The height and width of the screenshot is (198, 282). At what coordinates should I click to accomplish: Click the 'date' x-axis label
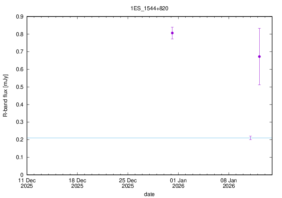tap(149, 194)
